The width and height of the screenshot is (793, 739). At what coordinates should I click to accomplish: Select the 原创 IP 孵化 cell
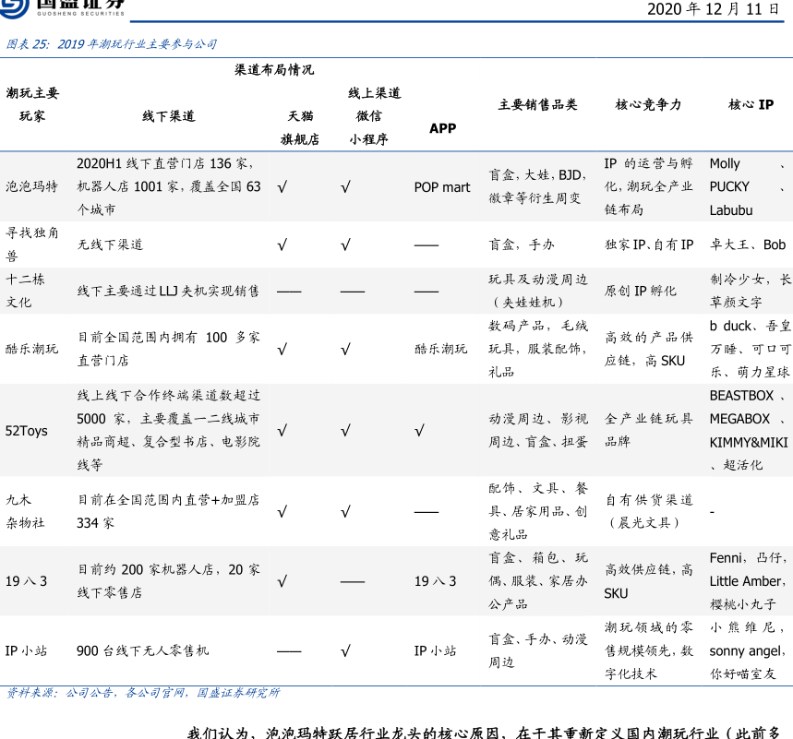click(x=641, y=292)
